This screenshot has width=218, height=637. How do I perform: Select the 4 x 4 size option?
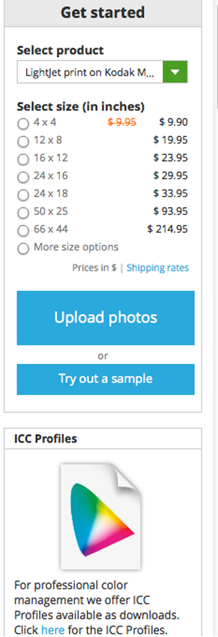click(23, 124)
